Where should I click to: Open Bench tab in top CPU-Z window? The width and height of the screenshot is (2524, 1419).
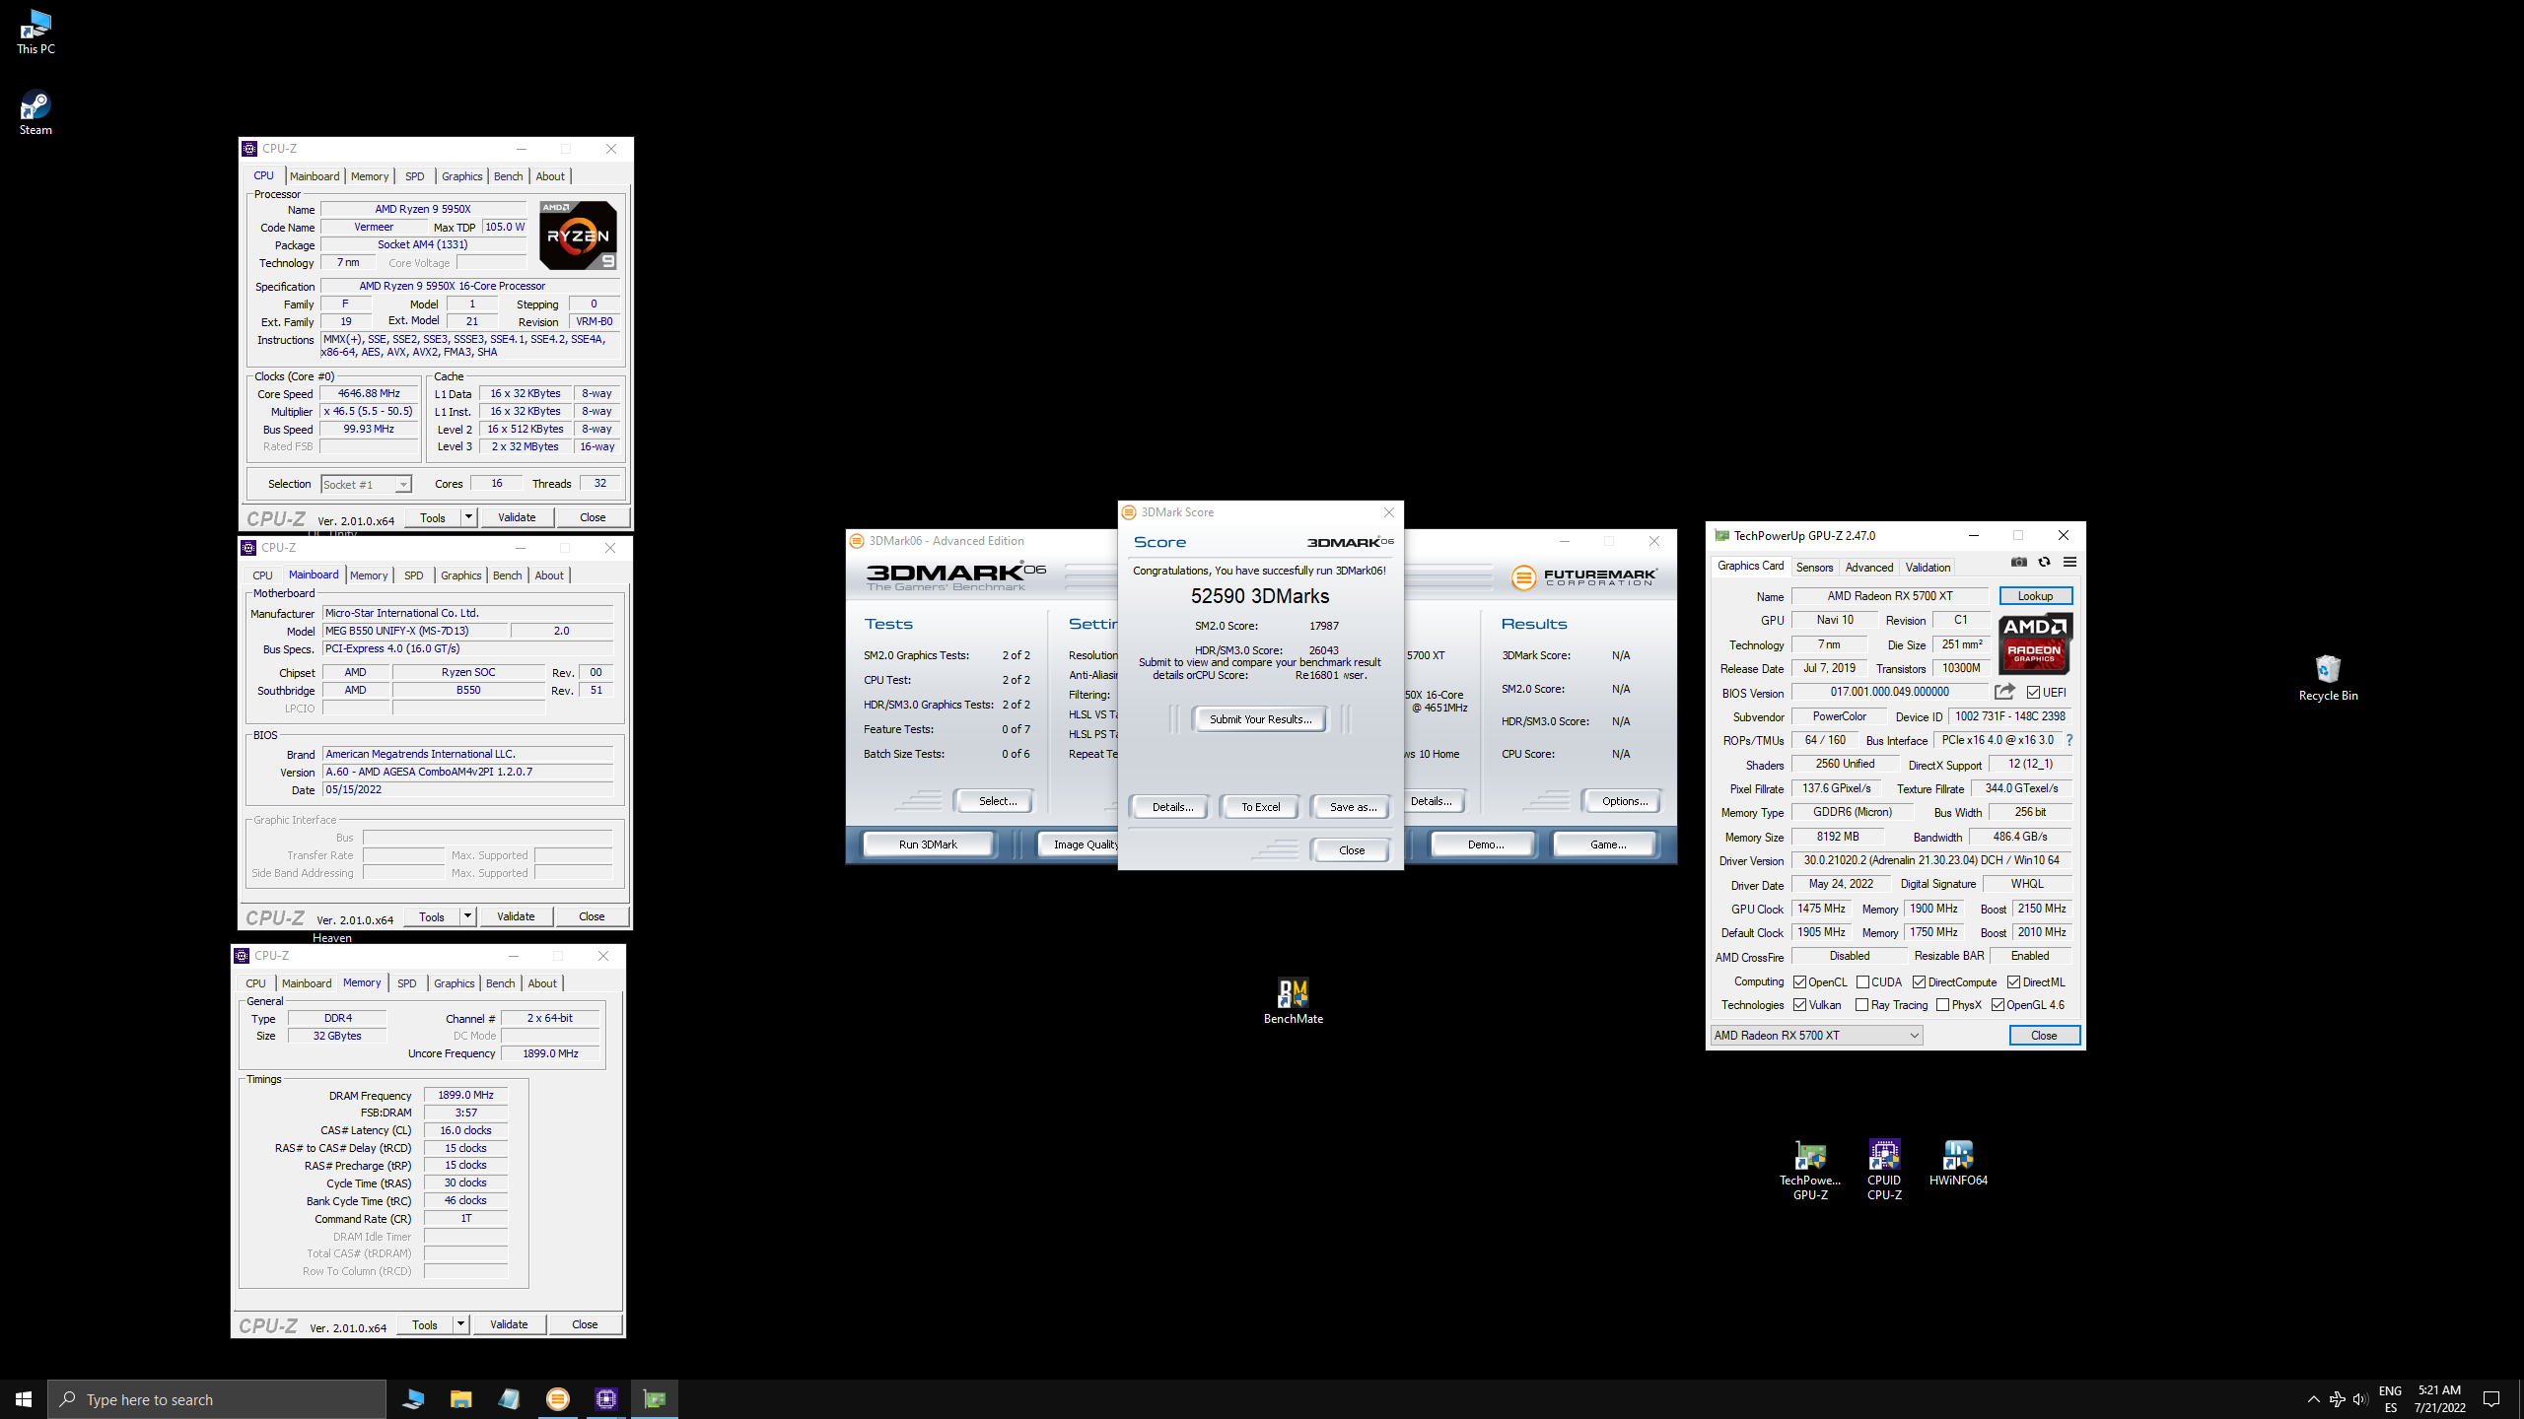tap(508, 176)
